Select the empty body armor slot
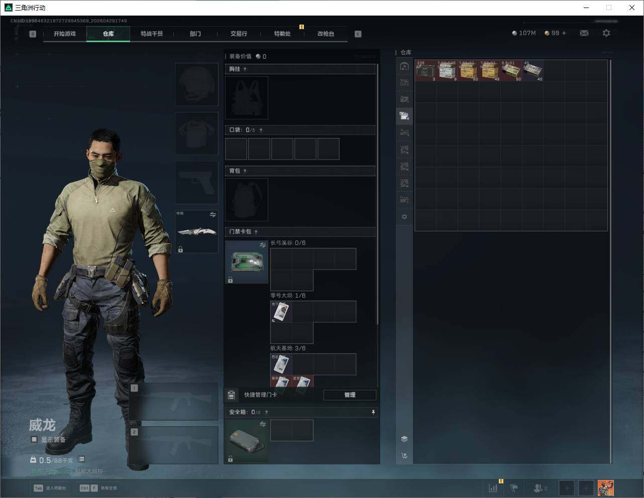 [196, 133]
